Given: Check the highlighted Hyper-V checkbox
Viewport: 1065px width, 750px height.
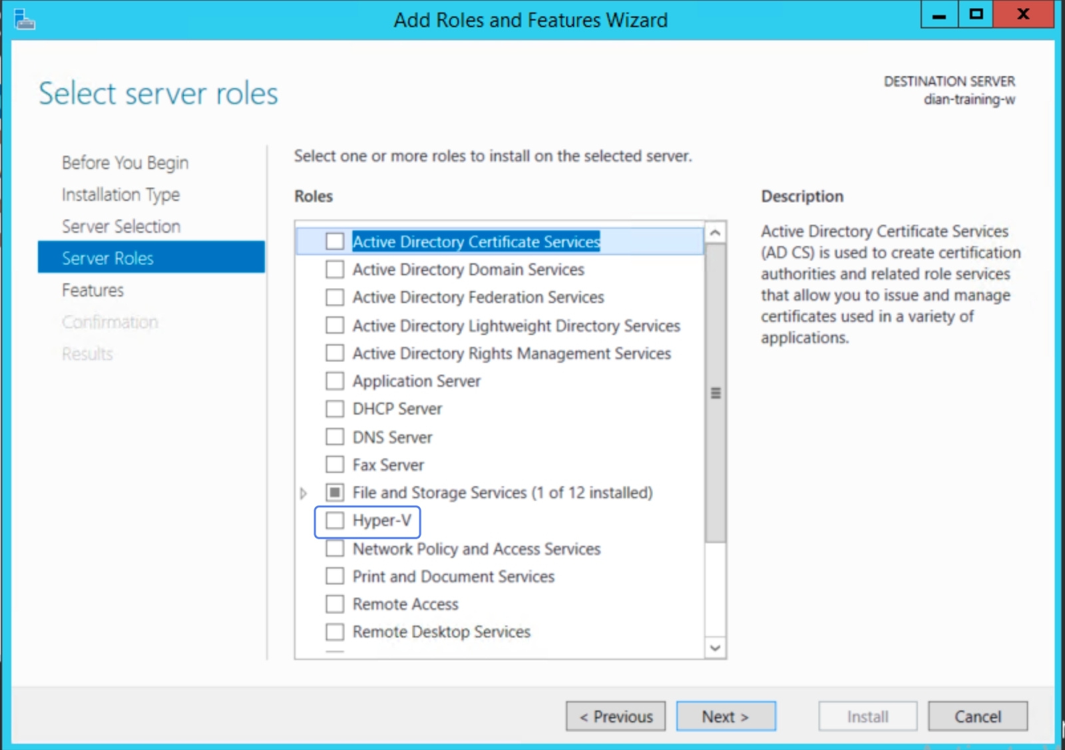Looking at the screenshot, I should click(x=335, y=521).
